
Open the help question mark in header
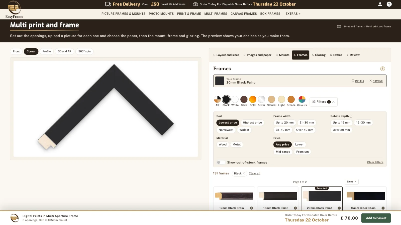(x=389, y=4)
